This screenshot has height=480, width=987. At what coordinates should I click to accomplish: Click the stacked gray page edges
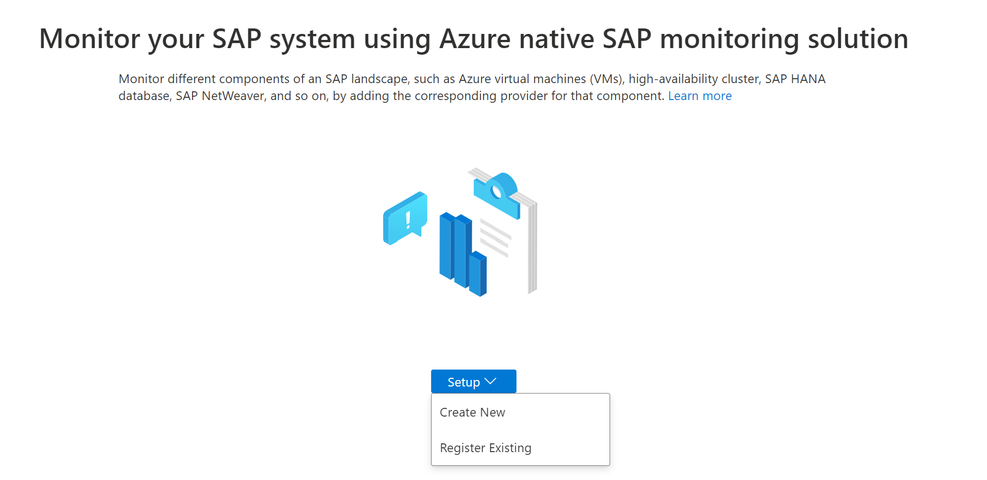(x=532, y=247)
